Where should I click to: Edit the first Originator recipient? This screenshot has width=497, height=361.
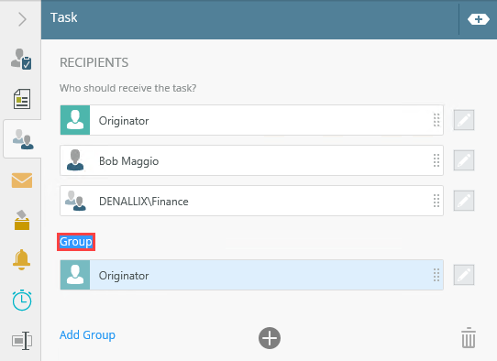click(464, 120)
